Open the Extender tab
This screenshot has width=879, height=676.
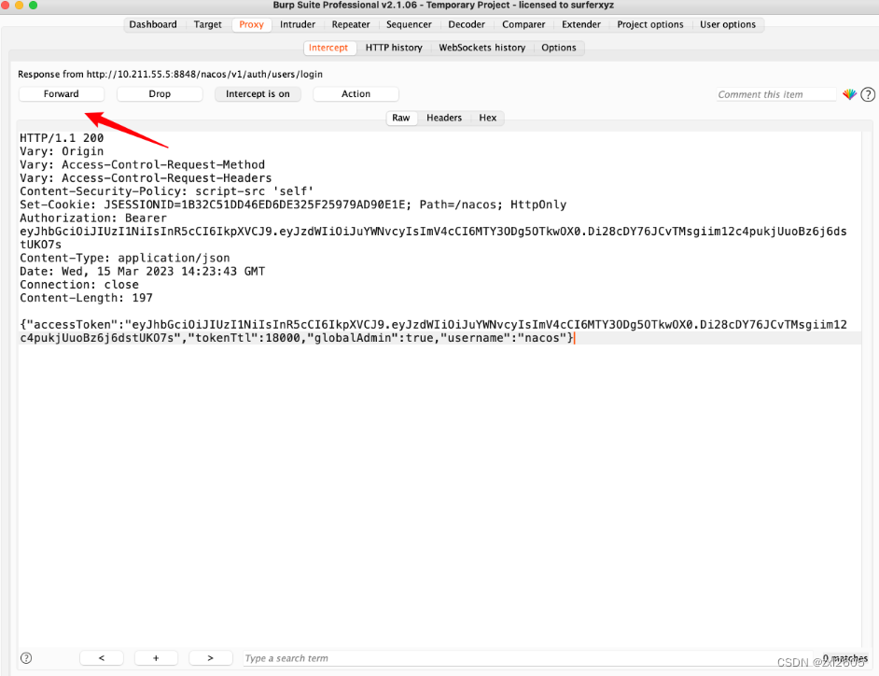click(x=581, y=24)
